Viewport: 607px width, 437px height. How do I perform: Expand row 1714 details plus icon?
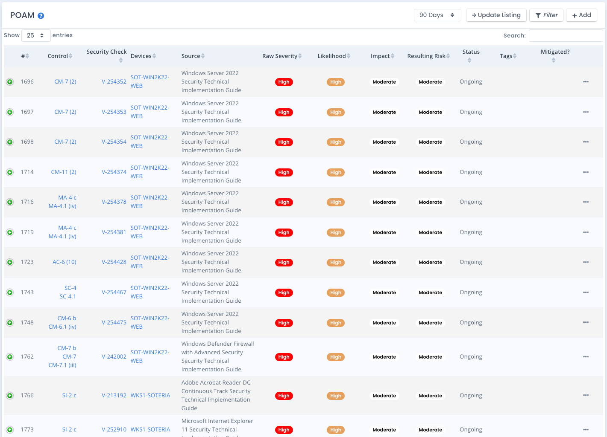(10, 172)
